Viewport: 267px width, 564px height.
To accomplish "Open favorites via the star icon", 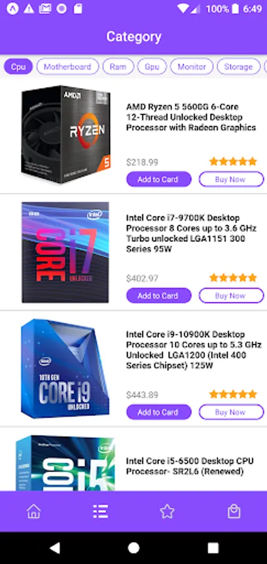I will (167, 511).
